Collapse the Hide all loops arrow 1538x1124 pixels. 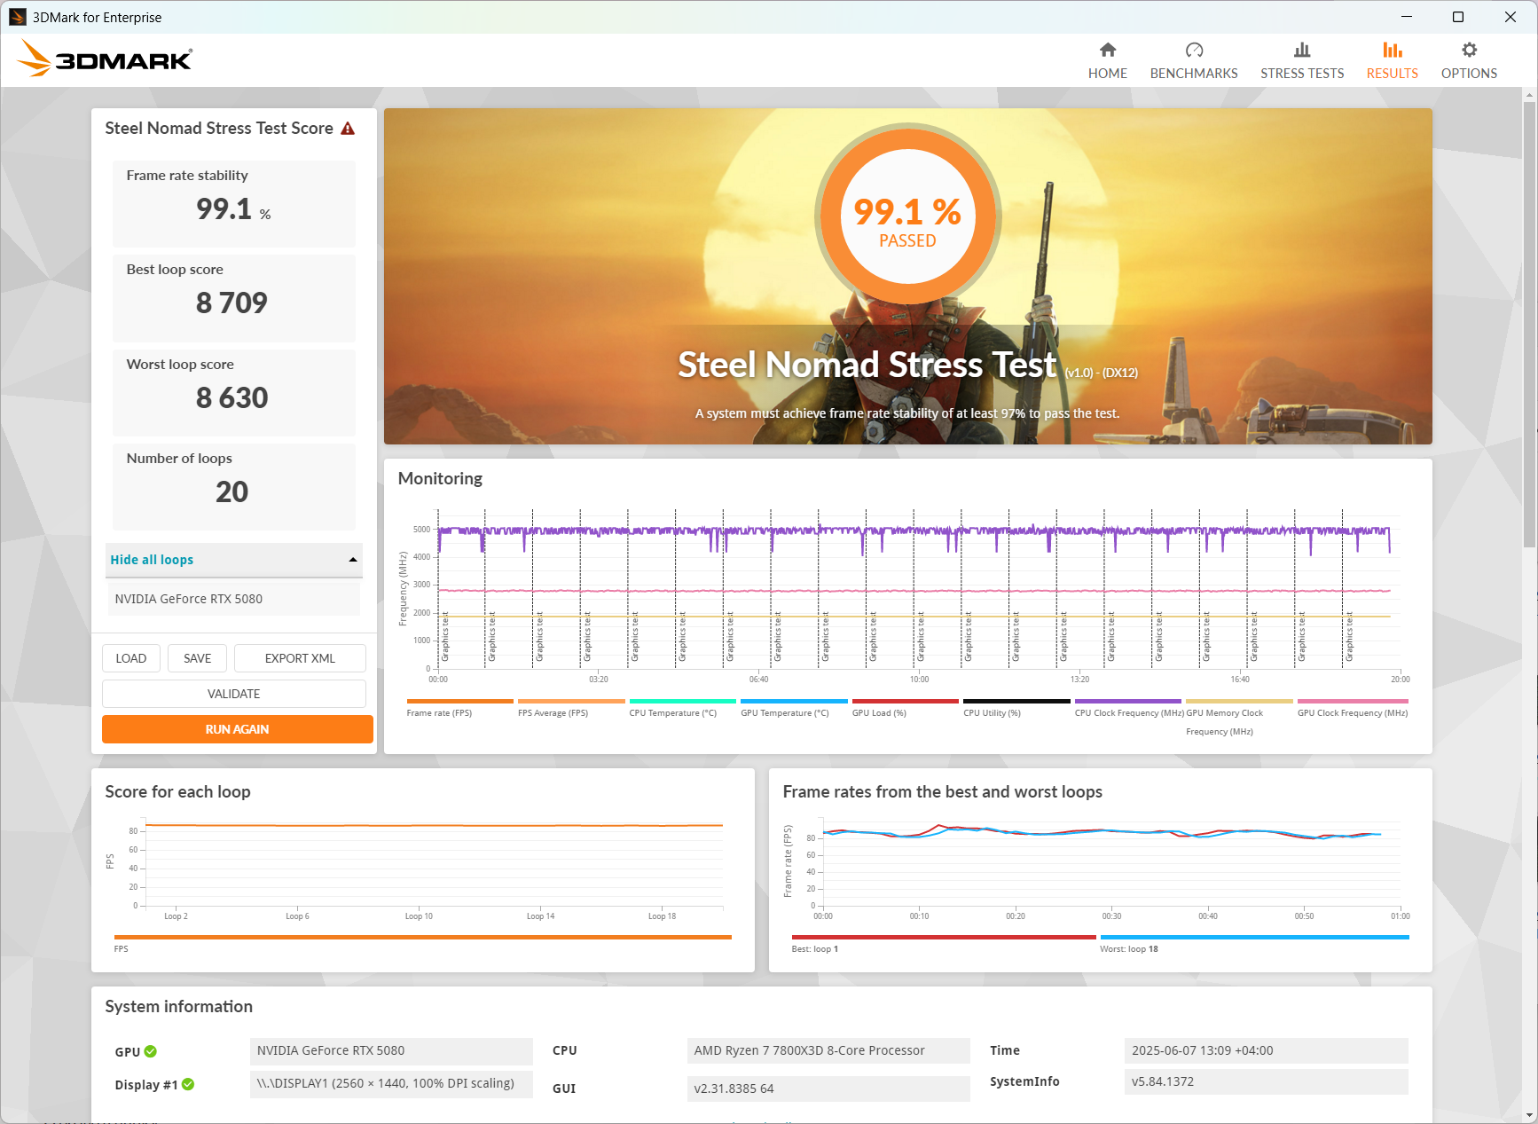coord(353,560)
